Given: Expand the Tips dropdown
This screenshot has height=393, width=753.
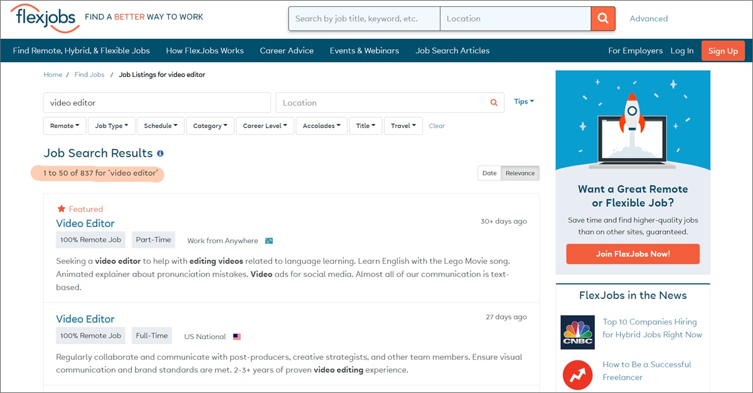Looking at the screenshot, I should click(524, 102).
